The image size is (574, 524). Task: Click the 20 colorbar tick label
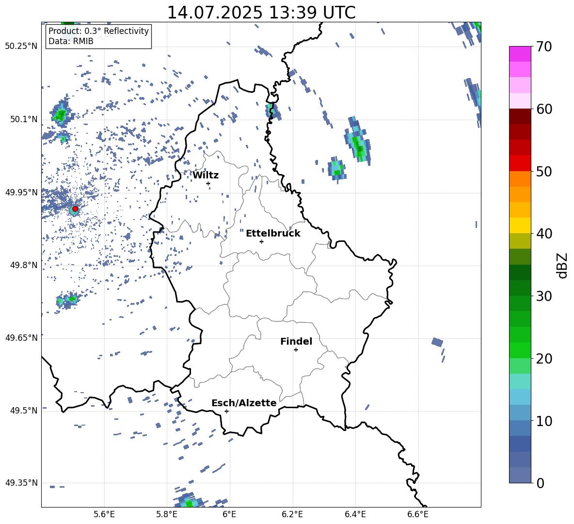[x=544, y=358]
